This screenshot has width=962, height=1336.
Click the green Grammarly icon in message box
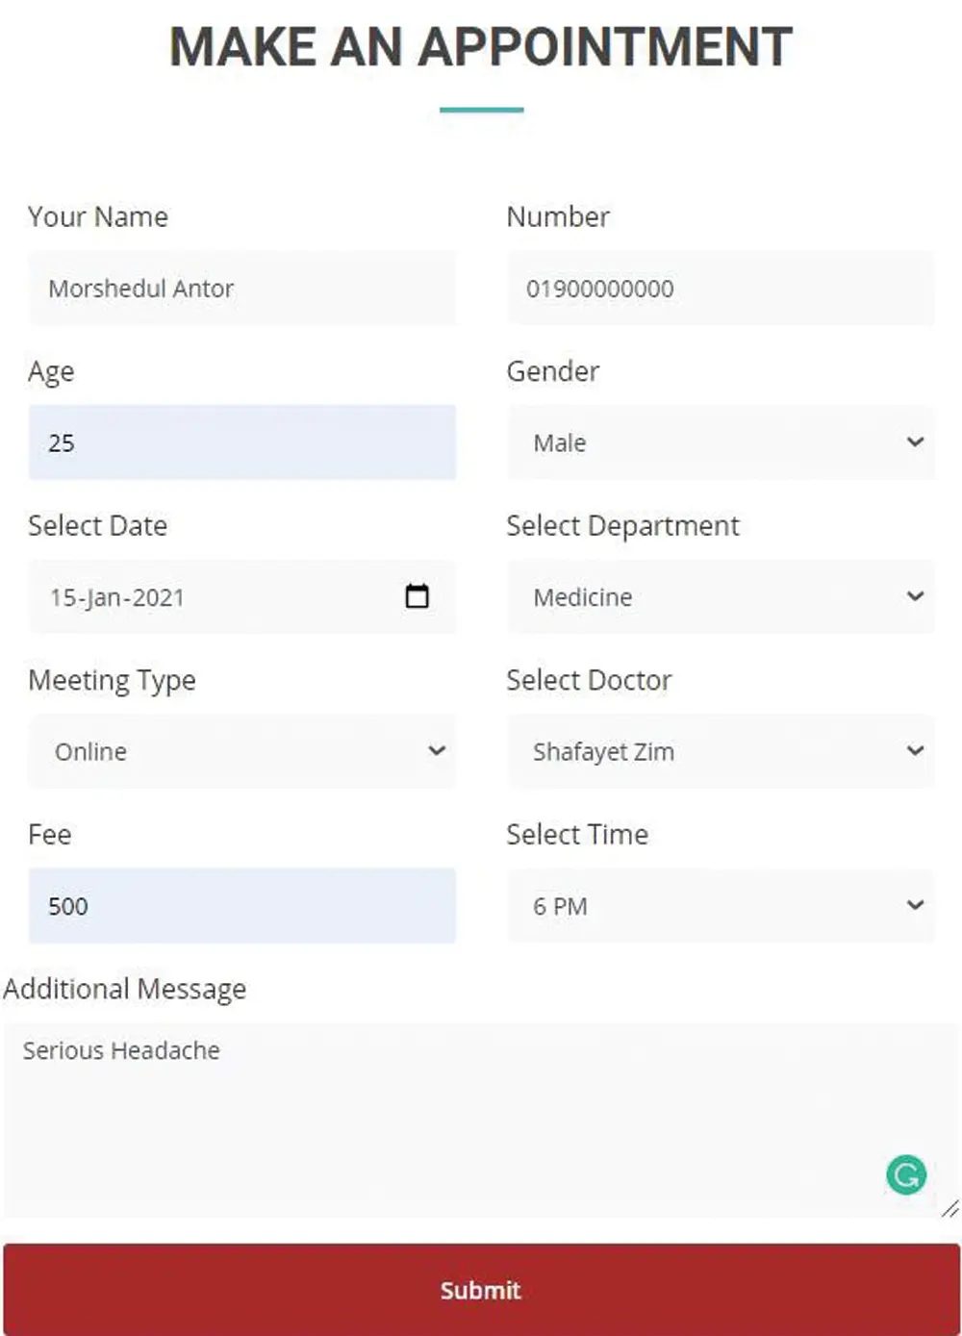click(905, 1174)
